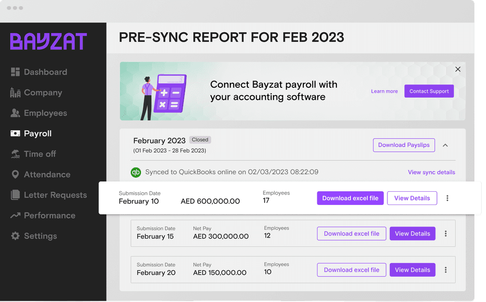Download excel file for February 20
Viewport: 486px width, 302px height.
[351, 270]
